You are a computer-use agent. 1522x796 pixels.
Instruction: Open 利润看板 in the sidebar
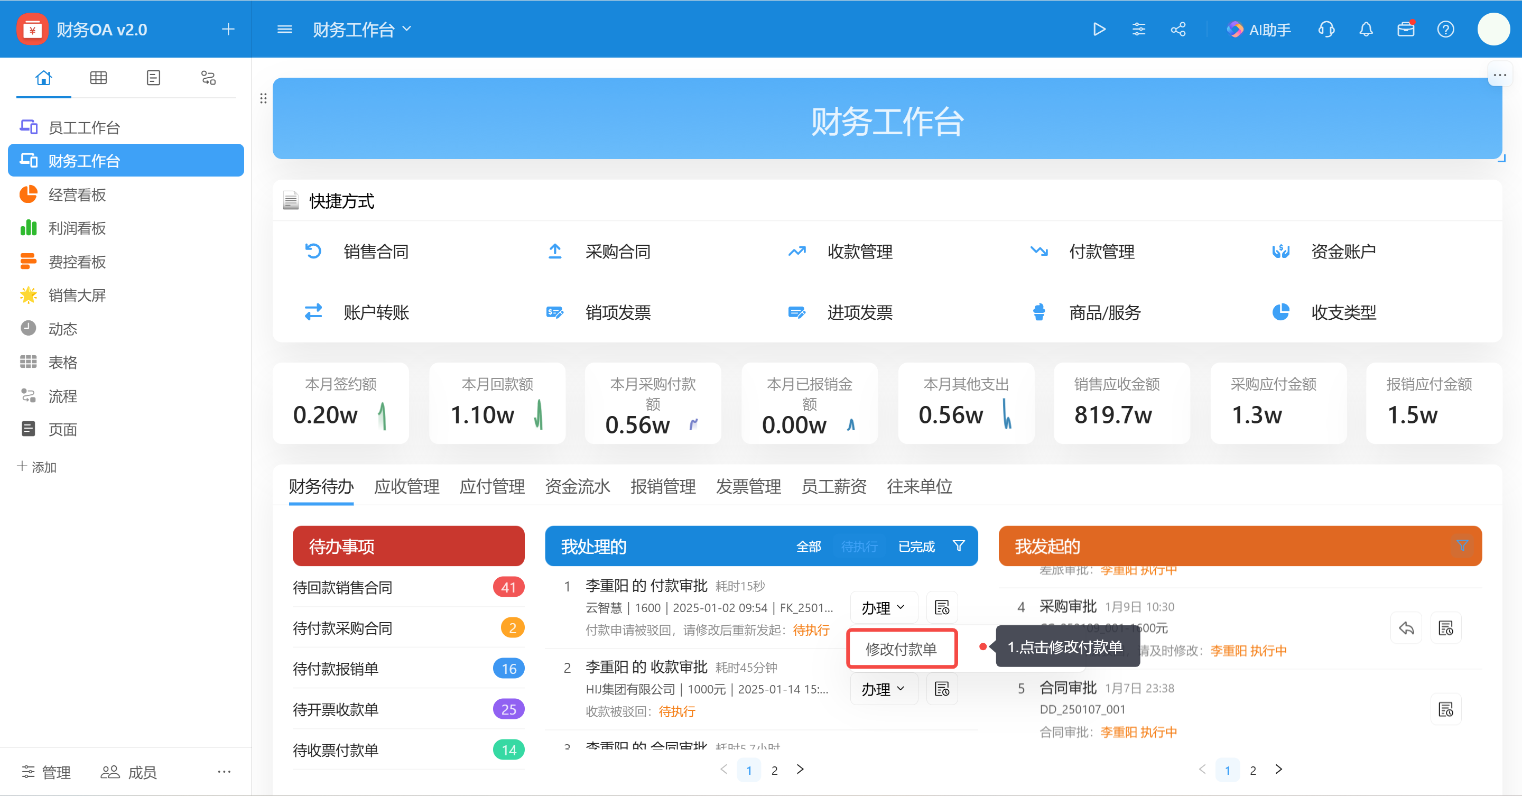[126, 228]
